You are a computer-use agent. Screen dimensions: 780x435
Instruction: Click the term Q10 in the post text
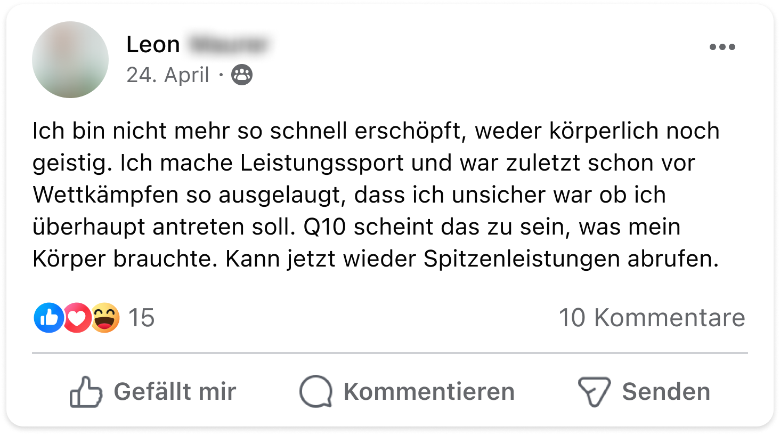click(x=325, y=227)
